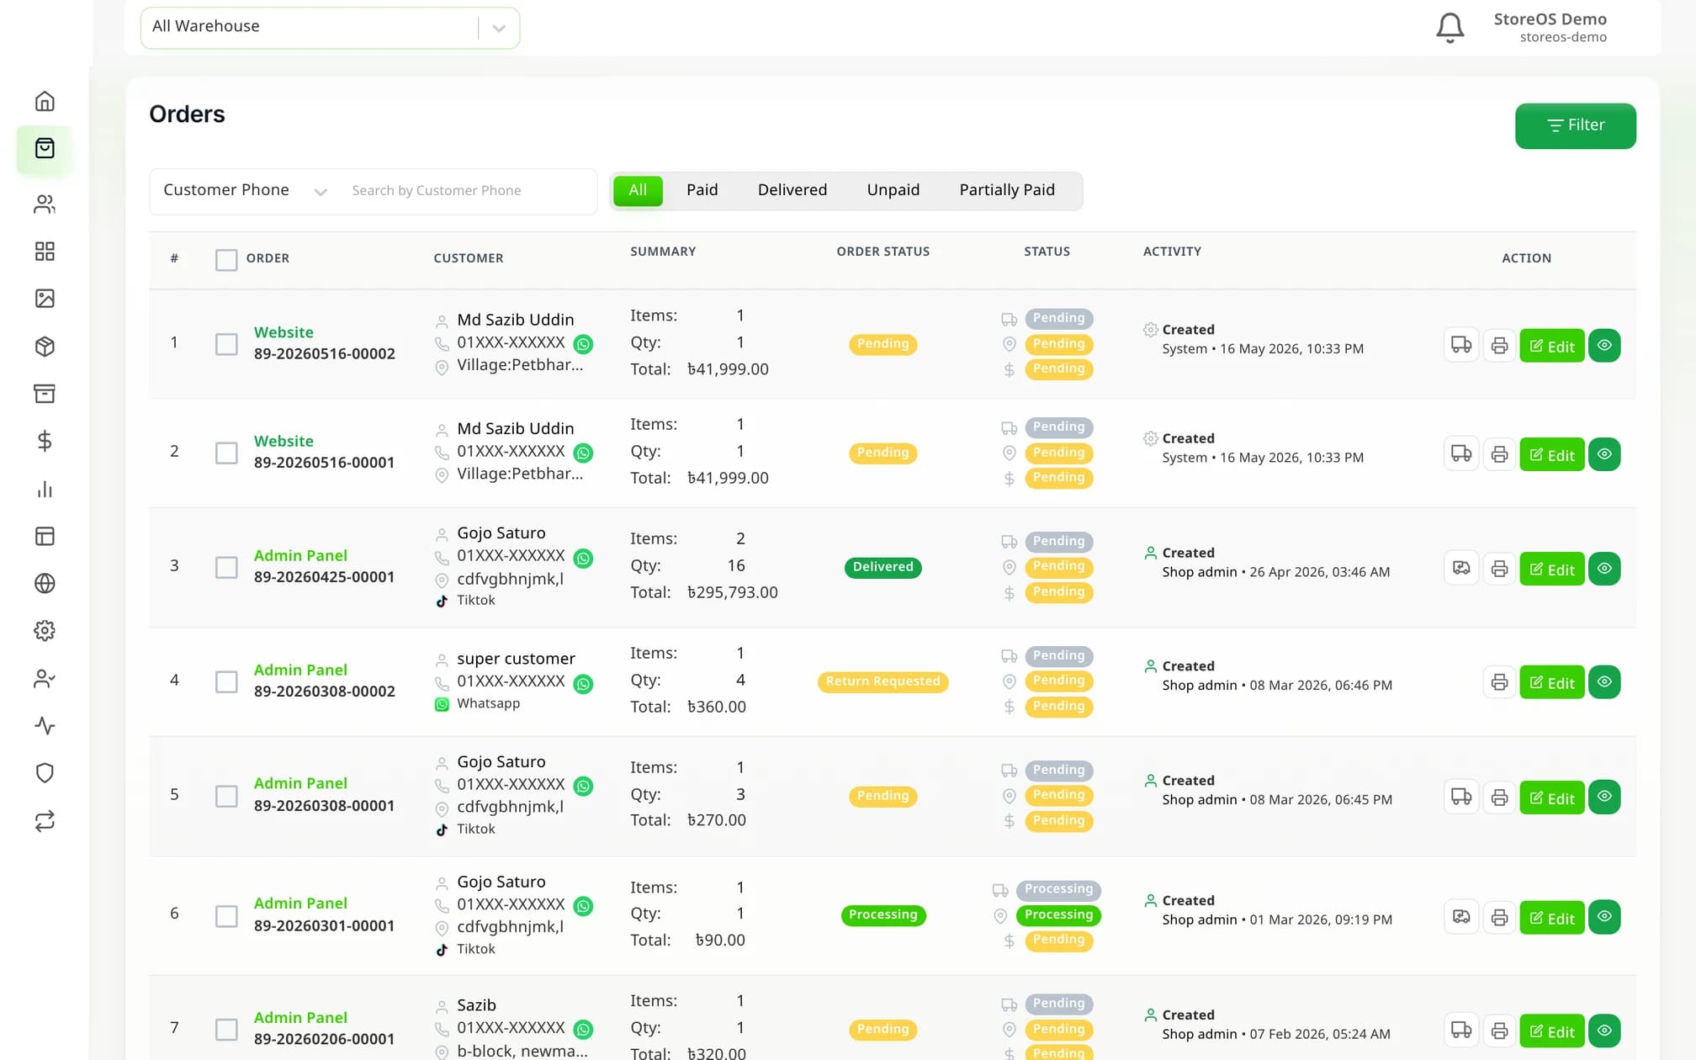Open the dollar finance icon in sidebar
The height and width of the screenshot is (1060, 1696).
tap(45, 441)
